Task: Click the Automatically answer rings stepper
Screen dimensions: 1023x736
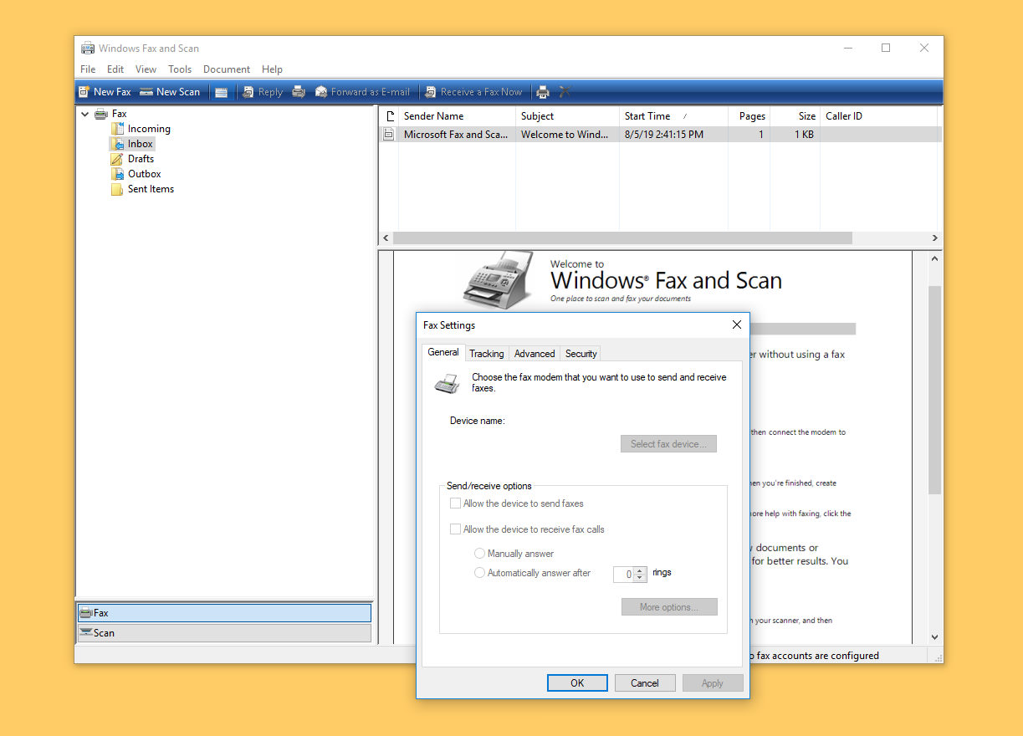Action: pyautogui.click(x=638, y=575)
